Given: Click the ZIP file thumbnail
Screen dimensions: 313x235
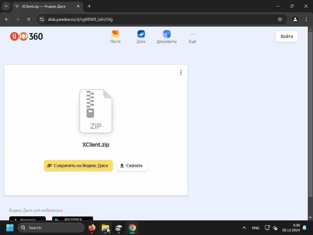Looking at the screenshot, I should pyautogui.click(x=96, y=111).
